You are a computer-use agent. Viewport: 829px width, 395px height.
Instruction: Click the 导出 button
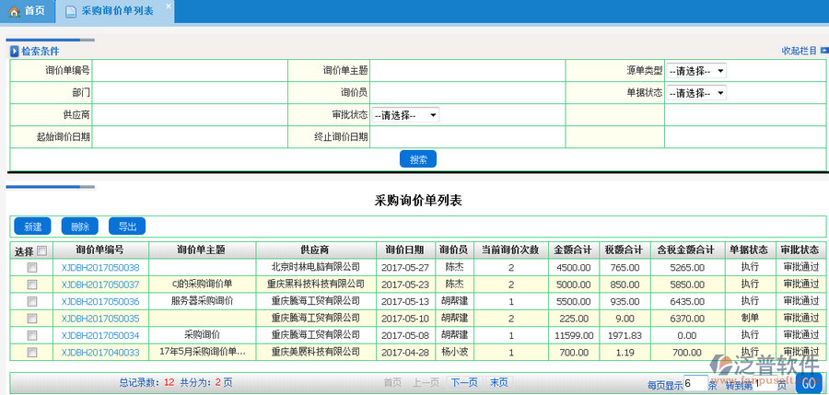(126, 227)
